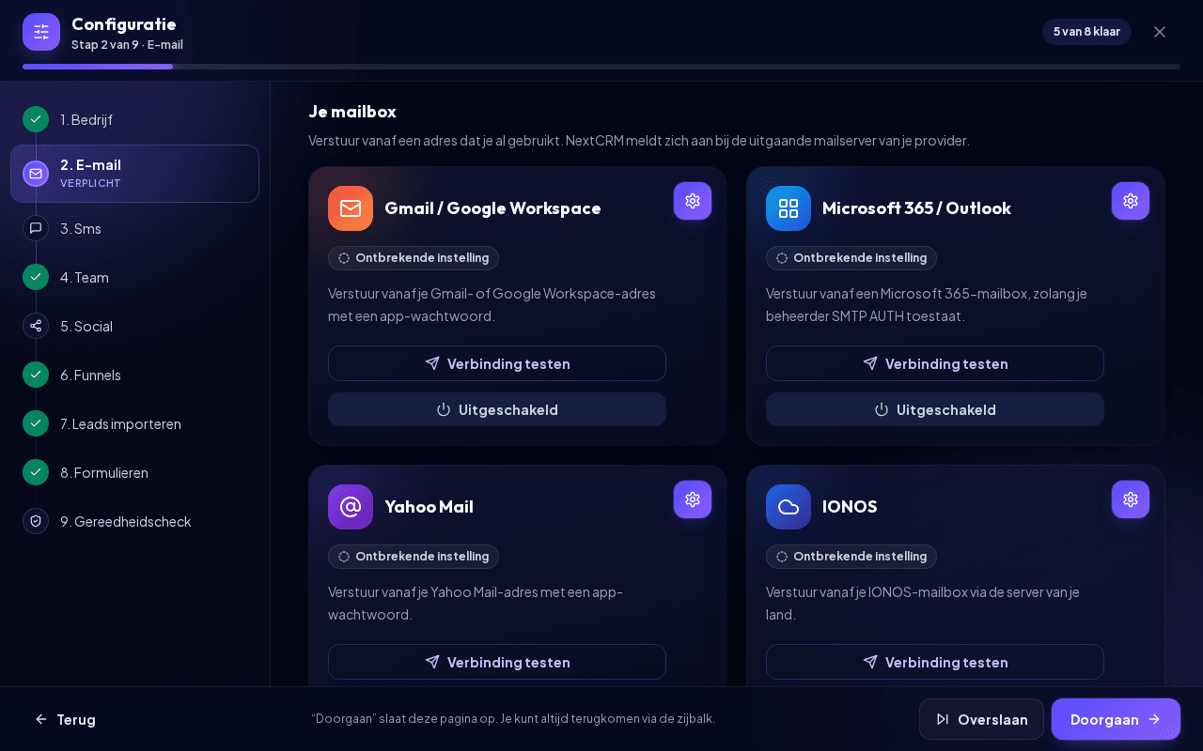Open the Yahoo Mail settings gear
1203x751 pixels.
[693, 499]
